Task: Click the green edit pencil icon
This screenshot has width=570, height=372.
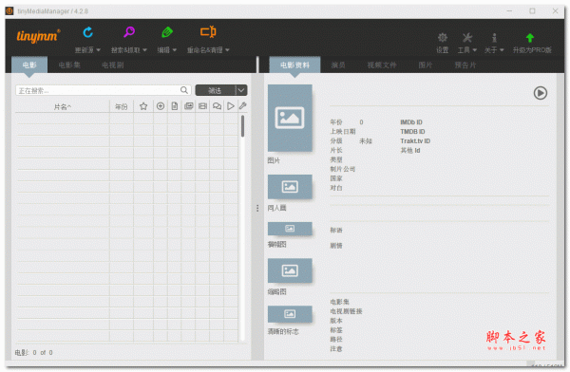Action: click(x=167, y=32)
